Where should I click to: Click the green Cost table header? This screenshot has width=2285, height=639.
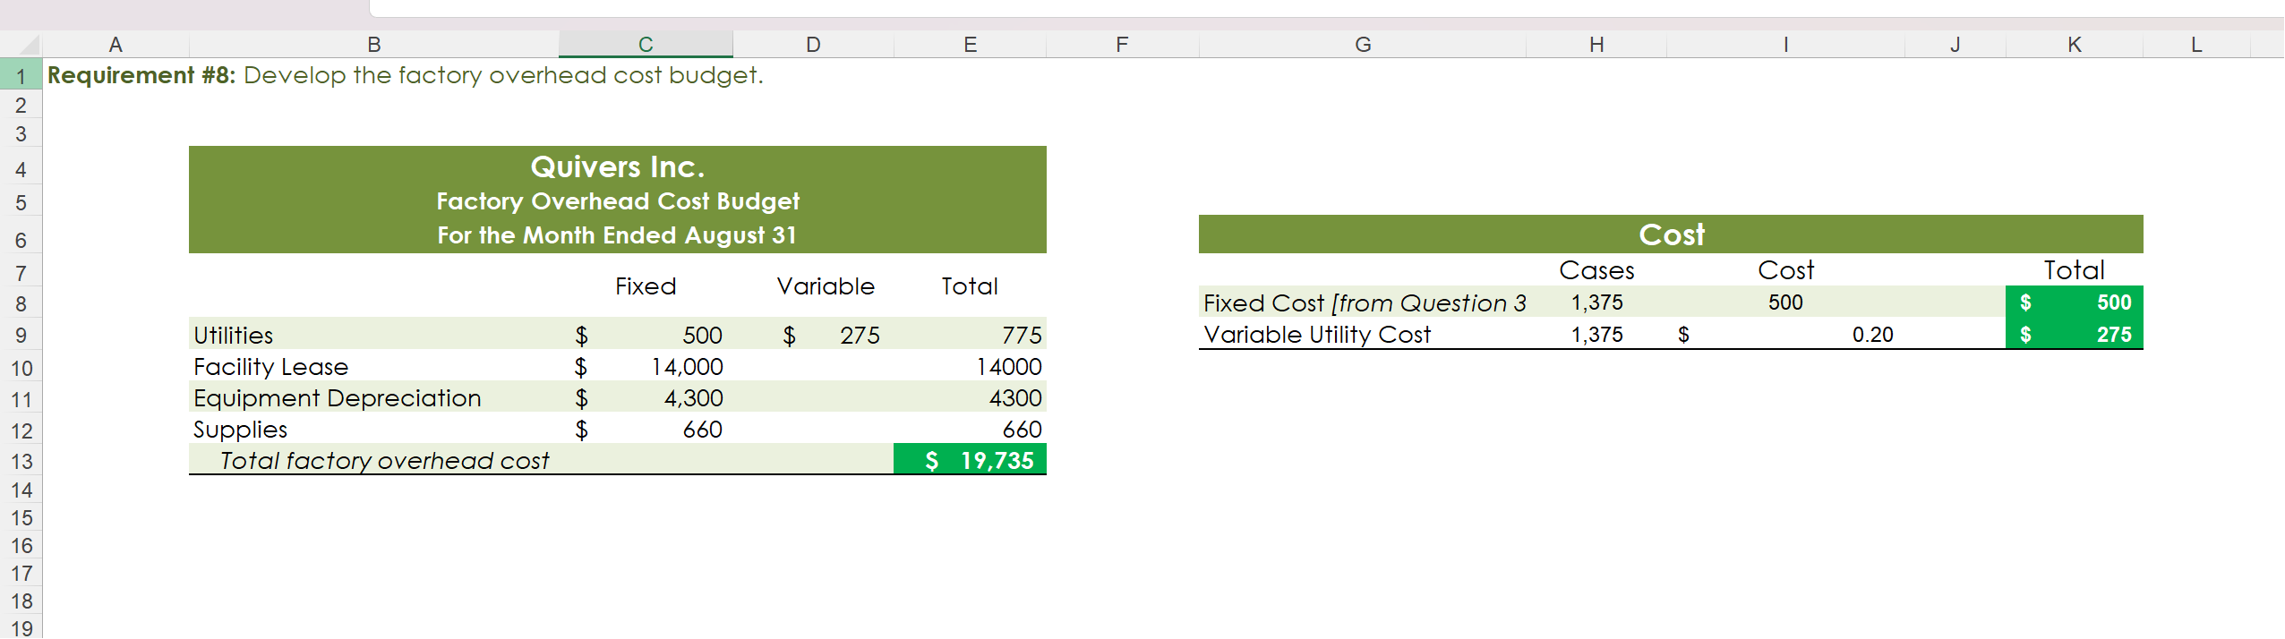[1671, 234]
